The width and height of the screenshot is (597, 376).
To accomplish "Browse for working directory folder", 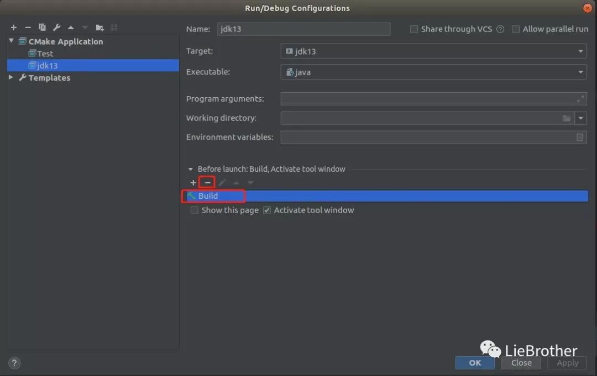I will tap(567, 119).
